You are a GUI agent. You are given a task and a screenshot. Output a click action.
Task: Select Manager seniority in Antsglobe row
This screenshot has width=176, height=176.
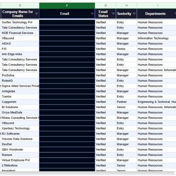coord(126,91)
